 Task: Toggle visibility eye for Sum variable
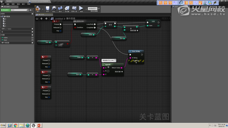tap(32, 40)
